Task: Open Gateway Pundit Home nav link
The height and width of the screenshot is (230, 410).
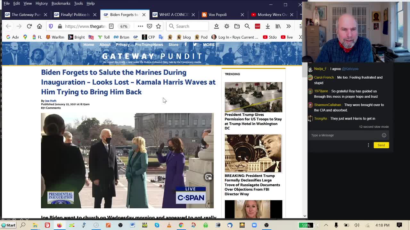Action: click(89, 45)
